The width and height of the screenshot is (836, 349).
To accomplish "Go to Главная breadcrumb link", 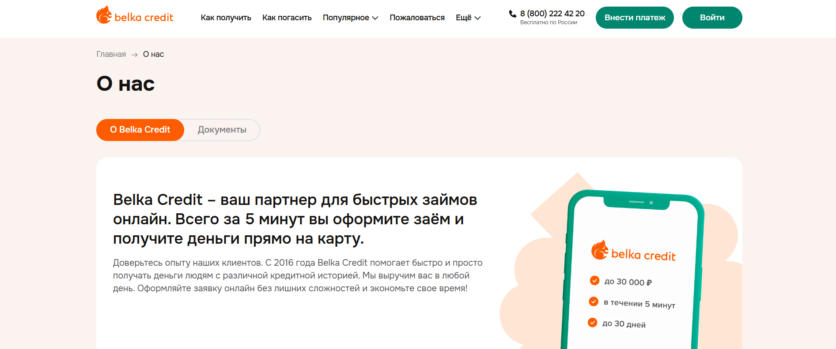I will coord(111,54).
